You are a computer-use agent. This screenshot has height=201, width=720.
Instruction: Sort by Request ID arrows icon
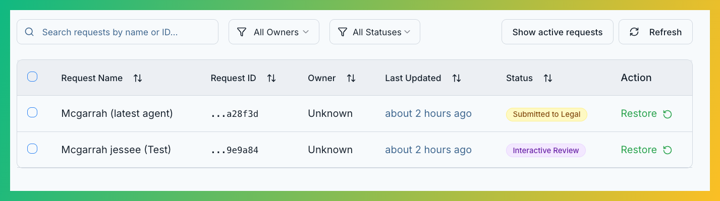tap(271, 78)
